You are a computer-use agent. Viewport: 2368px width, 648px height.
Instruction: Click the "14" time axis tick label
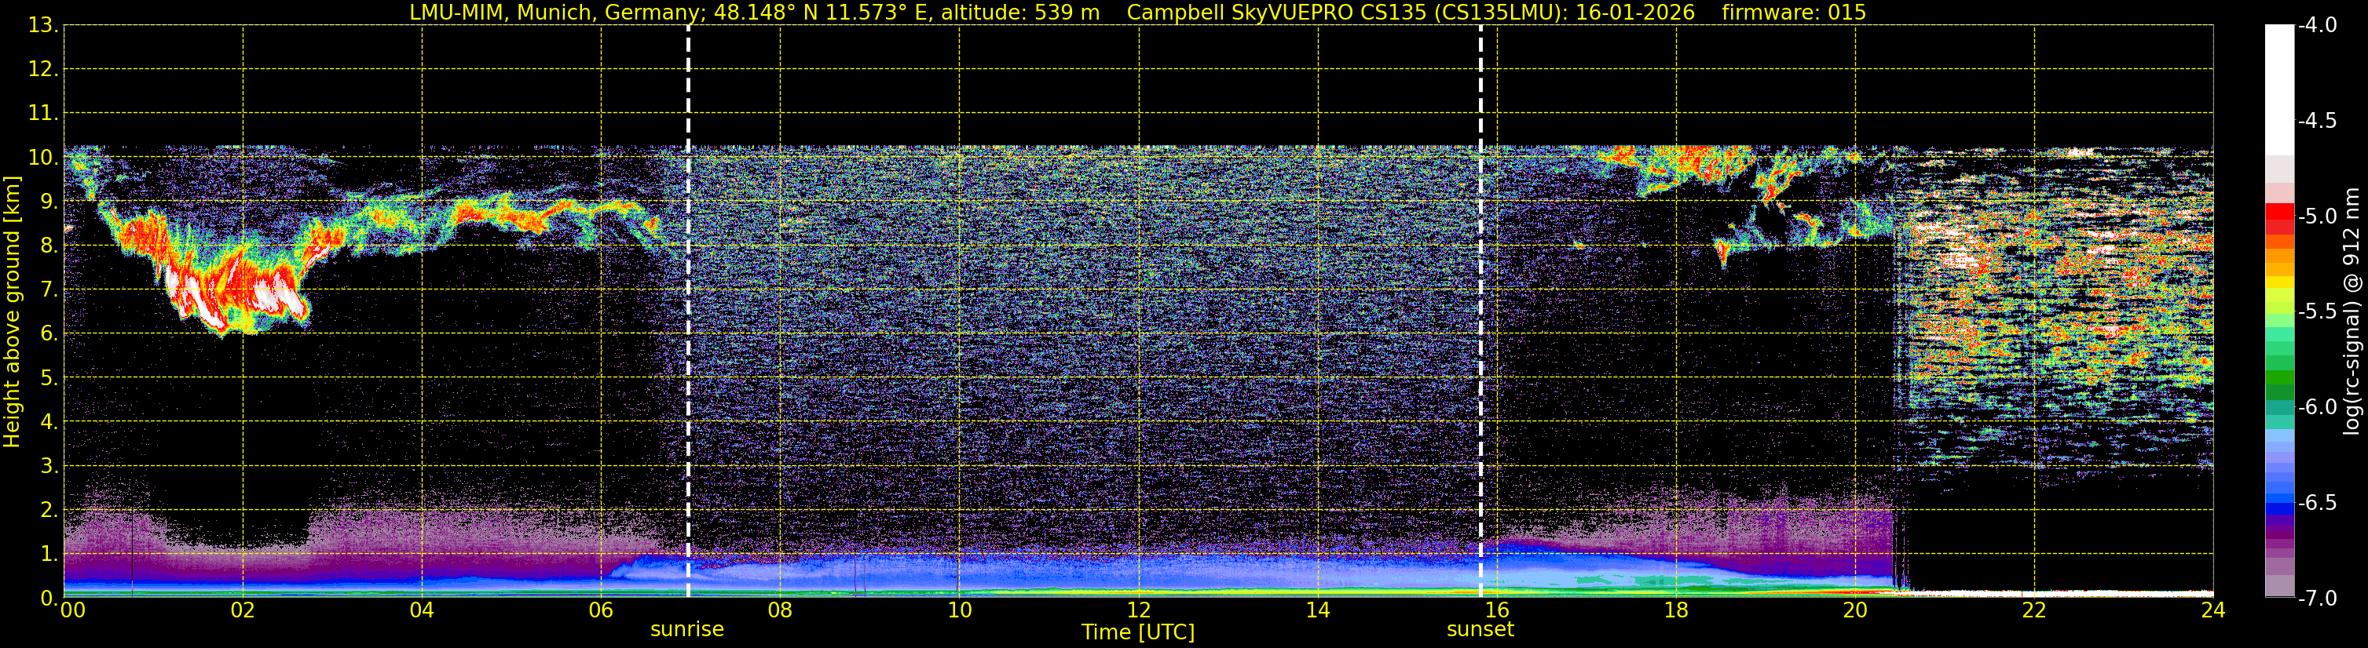[1318, 611]
